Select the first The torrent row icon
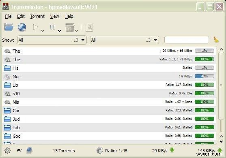 (x=7, y=51)
